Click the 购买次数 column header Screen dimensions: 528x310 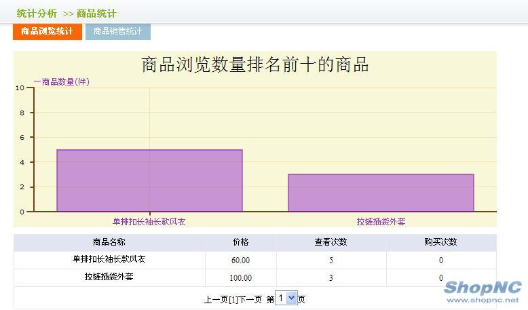(x=440, y=242)
